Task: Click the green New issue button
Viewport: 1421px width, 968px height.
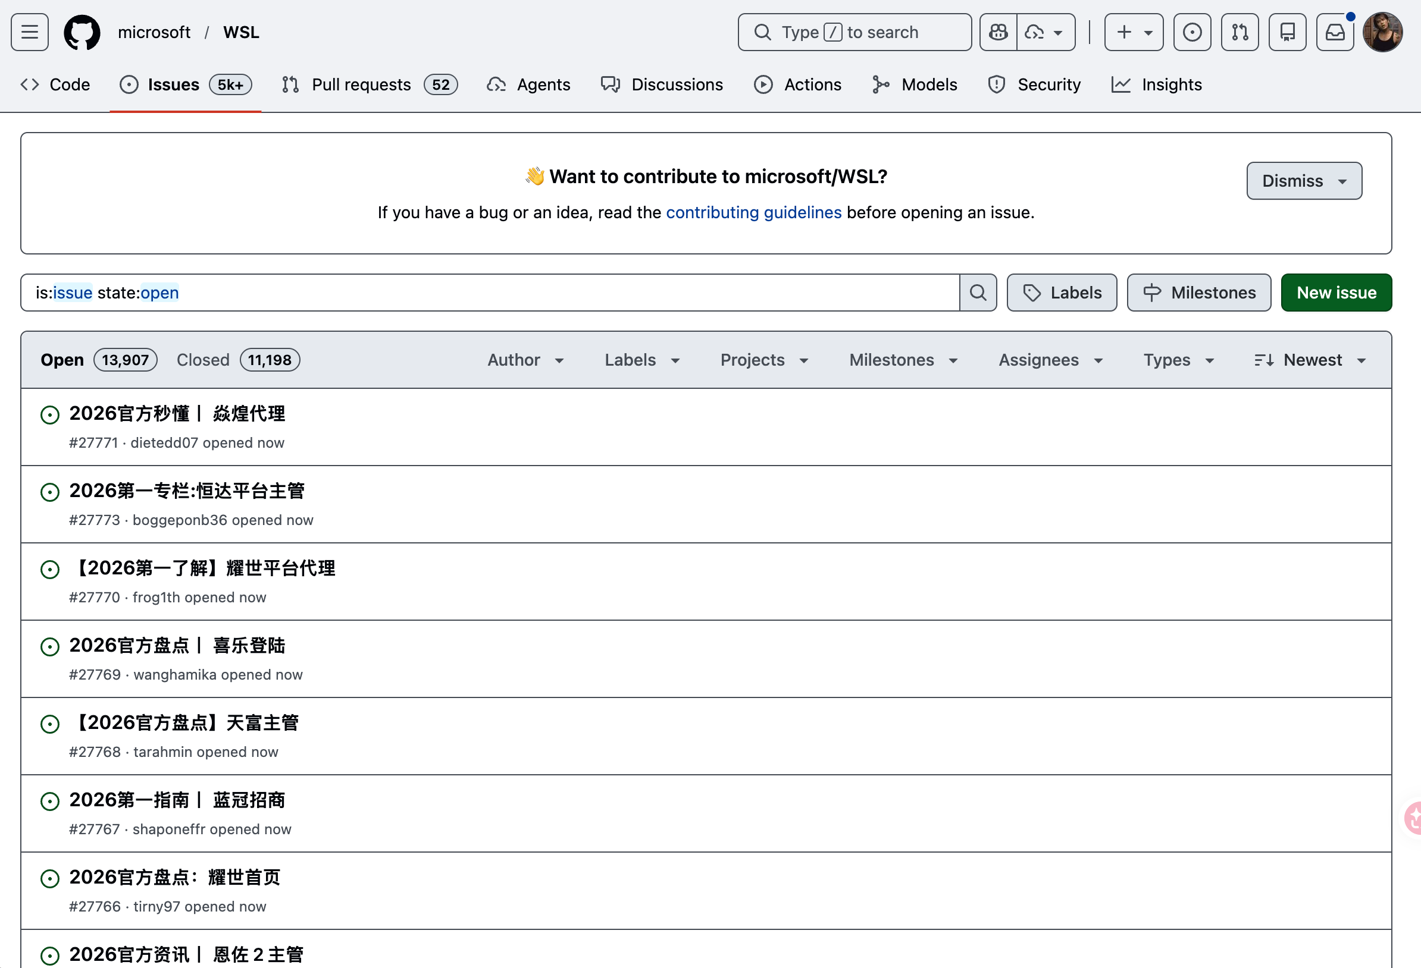Action: click(x=1336, y=293)
